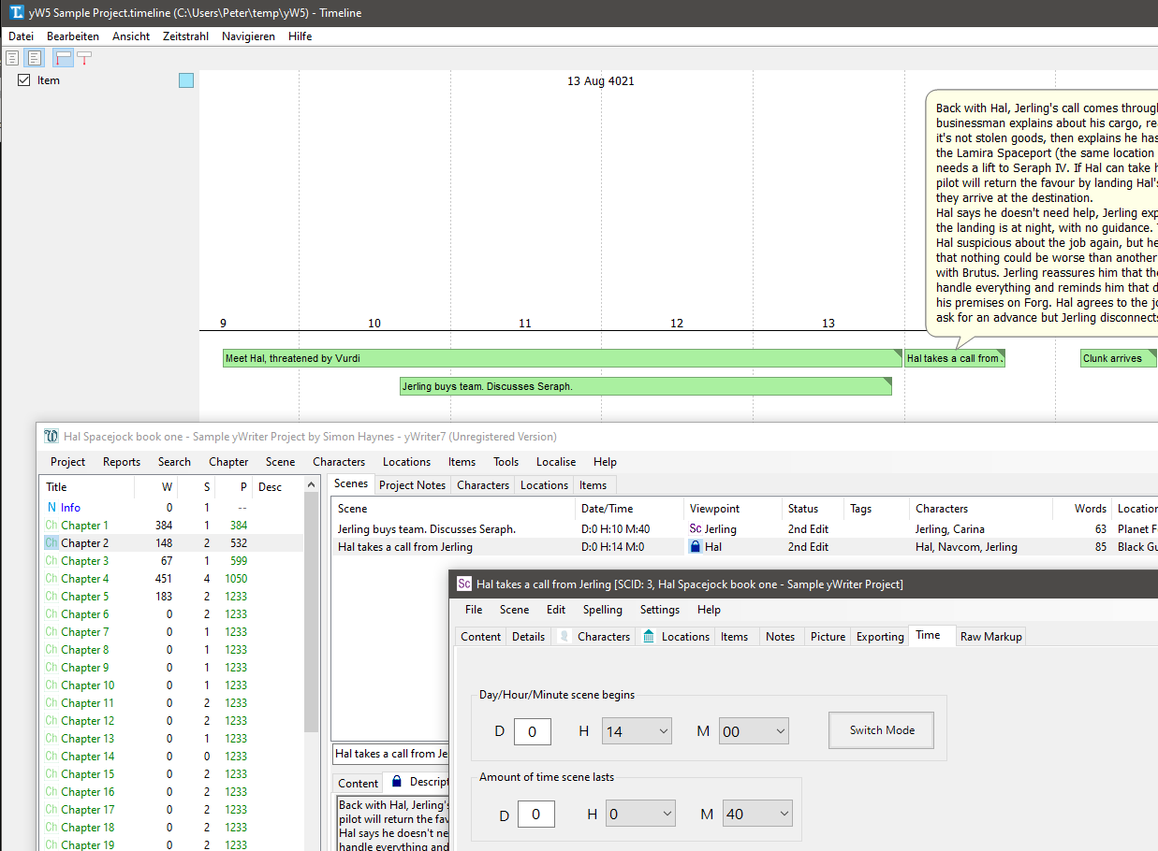Click the highlighted text layout toolbar icon
The width and height of the screenshot is (1158, 851).
click(34, 58)
